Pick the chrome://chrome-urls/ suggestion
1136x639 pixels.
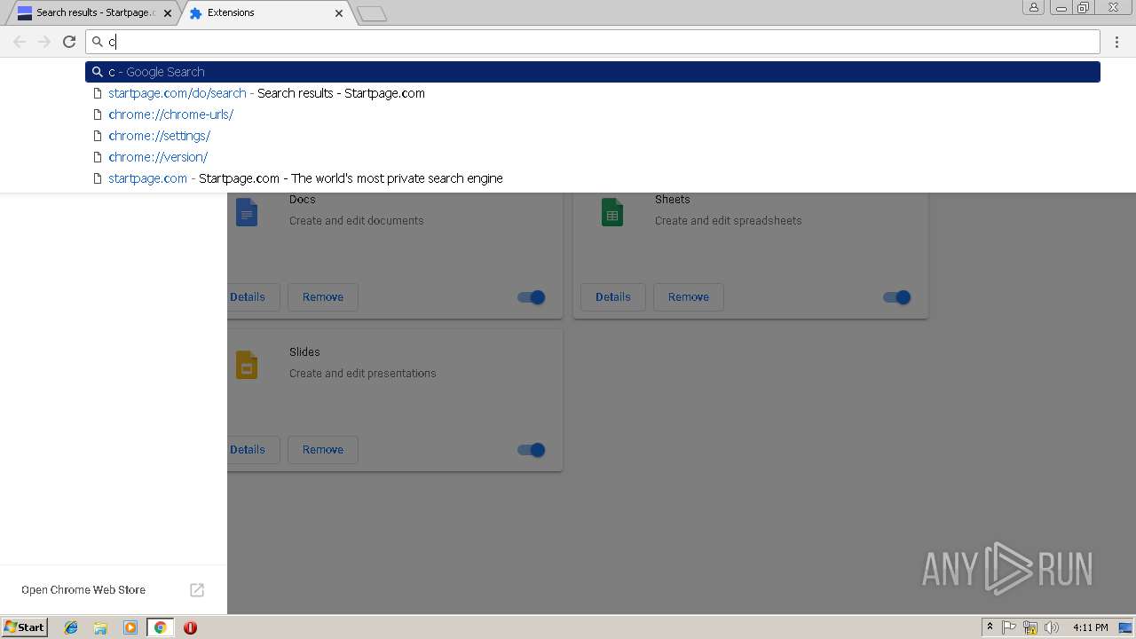point(593,114)
